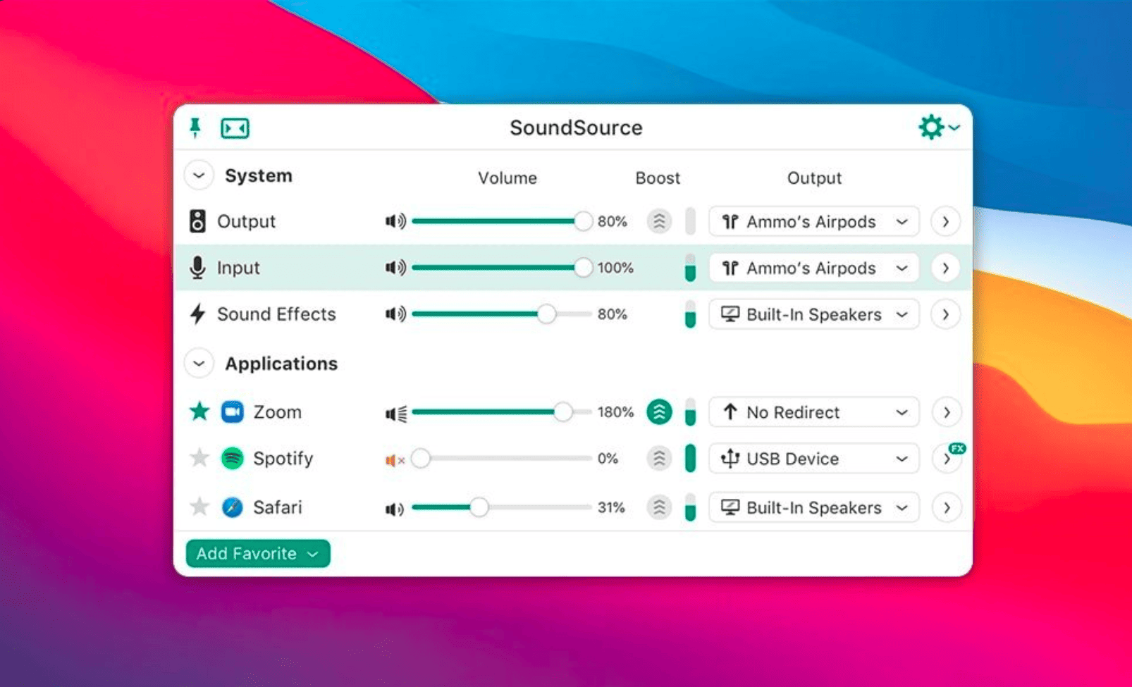Image resolution: width=1132 pixels, height=687 pixels.
Task: Open Safari's Built-In Speakers dropdown
Action: point(814,507)
